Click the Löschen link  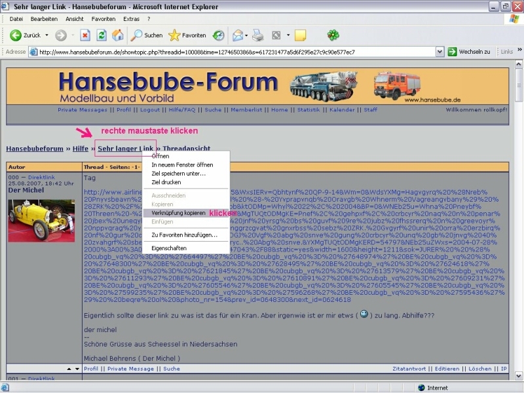point(480,369)
